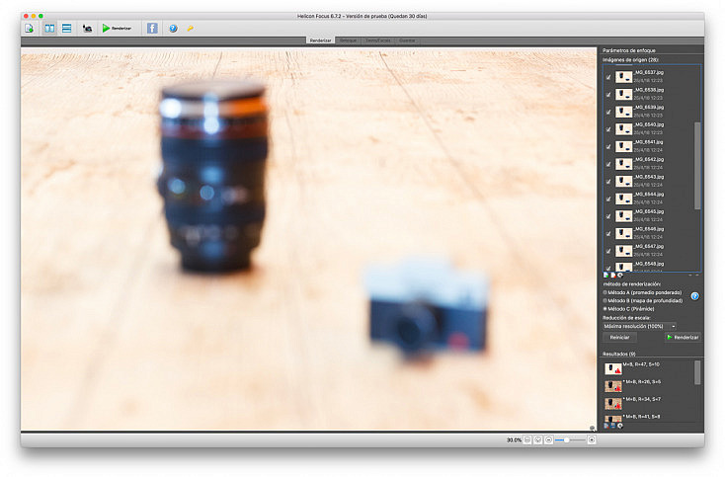Click file name _MG_6546.jpg
The image size is (725, 477).
(649, 229)
